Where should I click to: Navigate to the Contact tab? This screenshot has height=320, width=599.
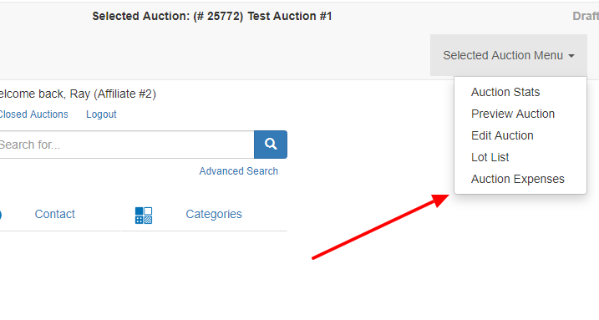[x=54, y=214]
